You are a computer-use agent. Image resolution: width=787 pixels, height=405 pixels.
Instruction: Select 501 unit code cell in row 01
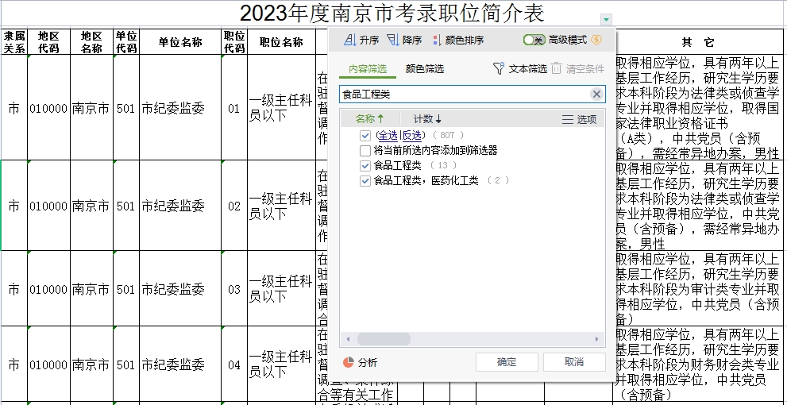pos(126,108)
